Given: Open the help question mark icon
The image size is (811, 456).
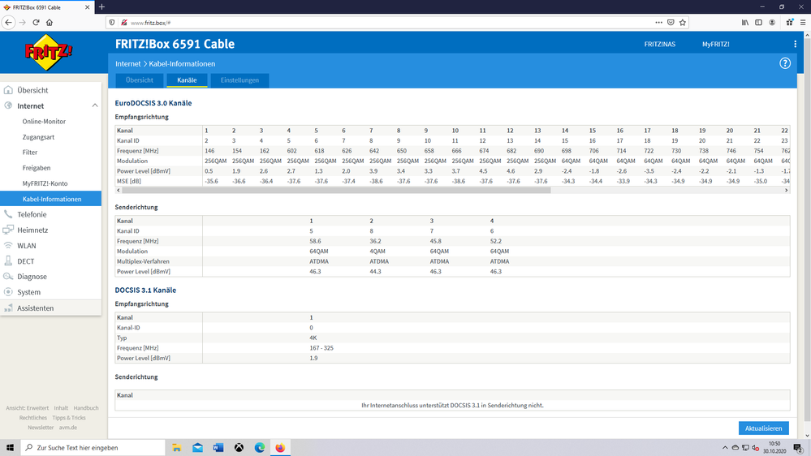Looking at the screenshot, I should pos(785,63).
